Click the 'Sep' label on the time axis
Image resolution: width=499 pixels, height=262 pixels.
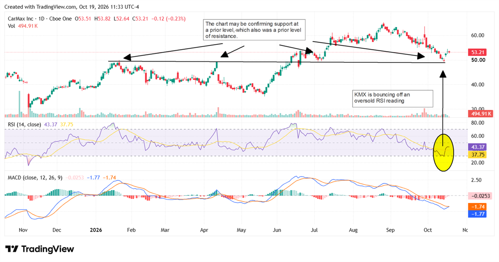point(390,230)
